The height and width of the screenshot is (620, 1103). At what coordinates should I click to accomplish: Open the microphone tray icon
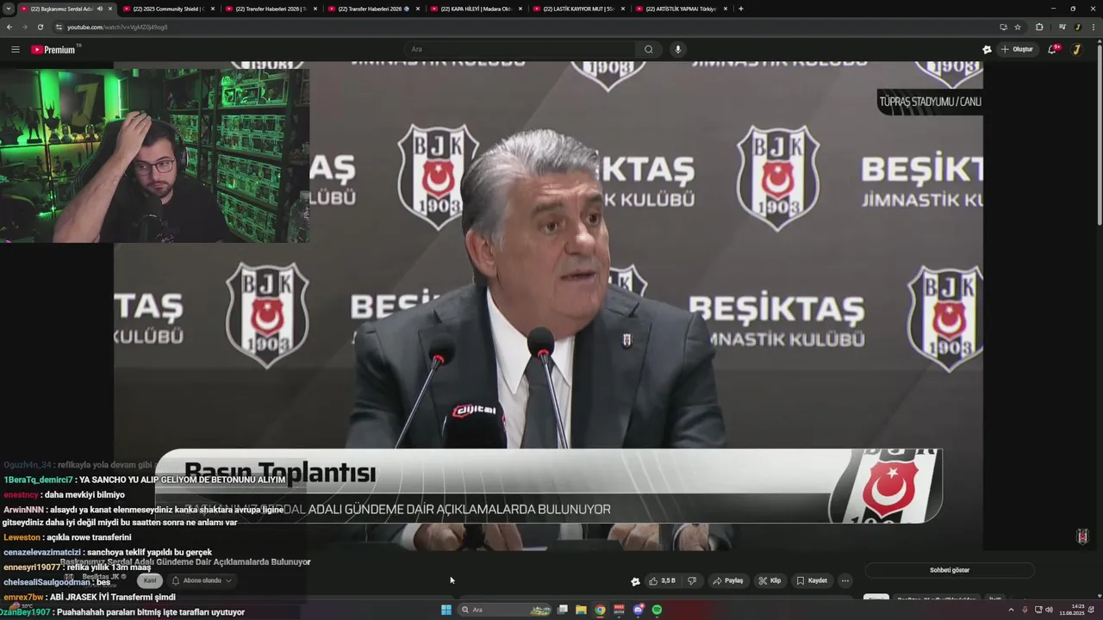coord(1025,610)
